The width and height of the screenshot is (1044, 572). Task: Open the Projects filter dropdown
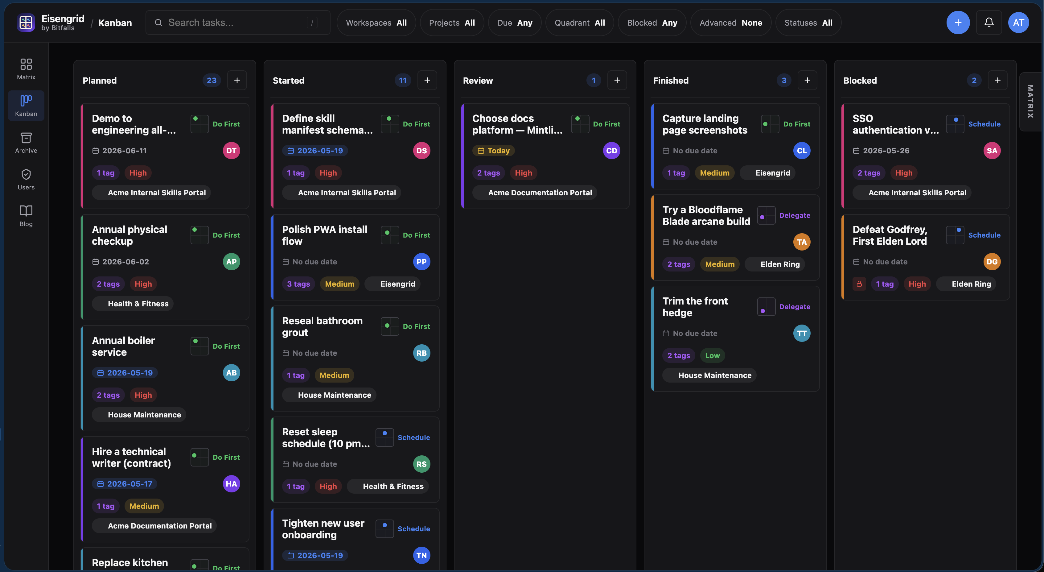click(x=452, y=23)
